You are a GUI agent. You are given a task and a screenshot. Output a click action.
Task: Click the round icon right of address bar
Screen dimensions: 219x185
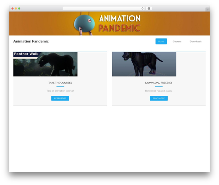149,9
